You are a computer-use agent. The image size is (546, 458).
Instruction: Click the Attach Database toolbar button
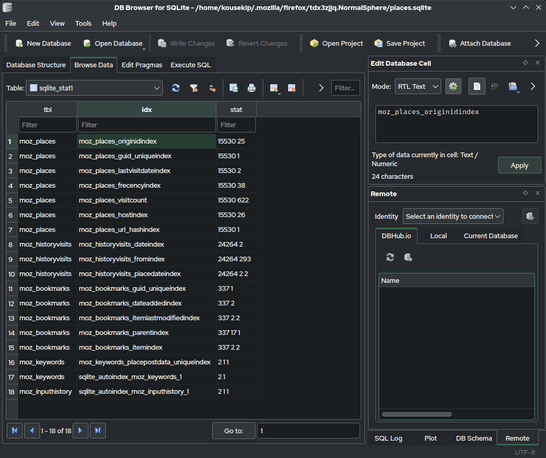point(480,44)
